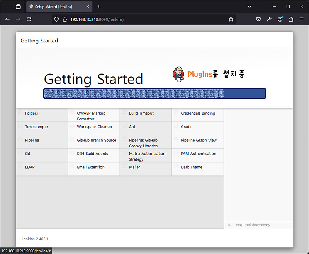Click the Workspace Cleanup status circle
This screenshot has height=254, width=309.
72,125
